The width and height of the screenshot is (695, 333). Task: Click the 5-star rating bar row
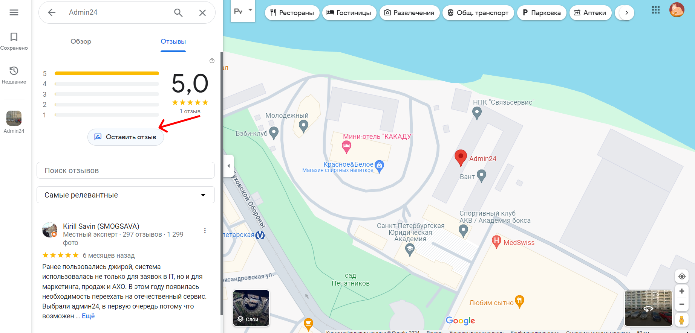point(101,73)
